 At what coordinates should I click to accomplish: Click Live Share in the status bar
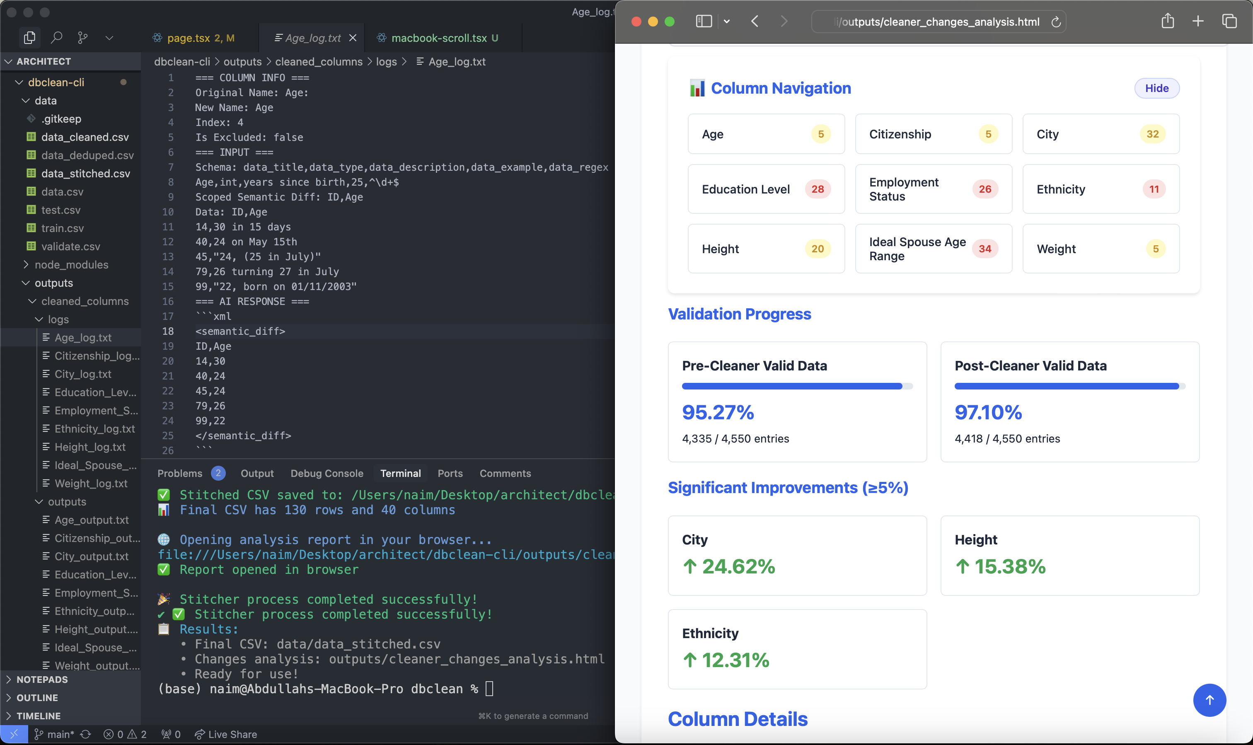pos(226,734)
